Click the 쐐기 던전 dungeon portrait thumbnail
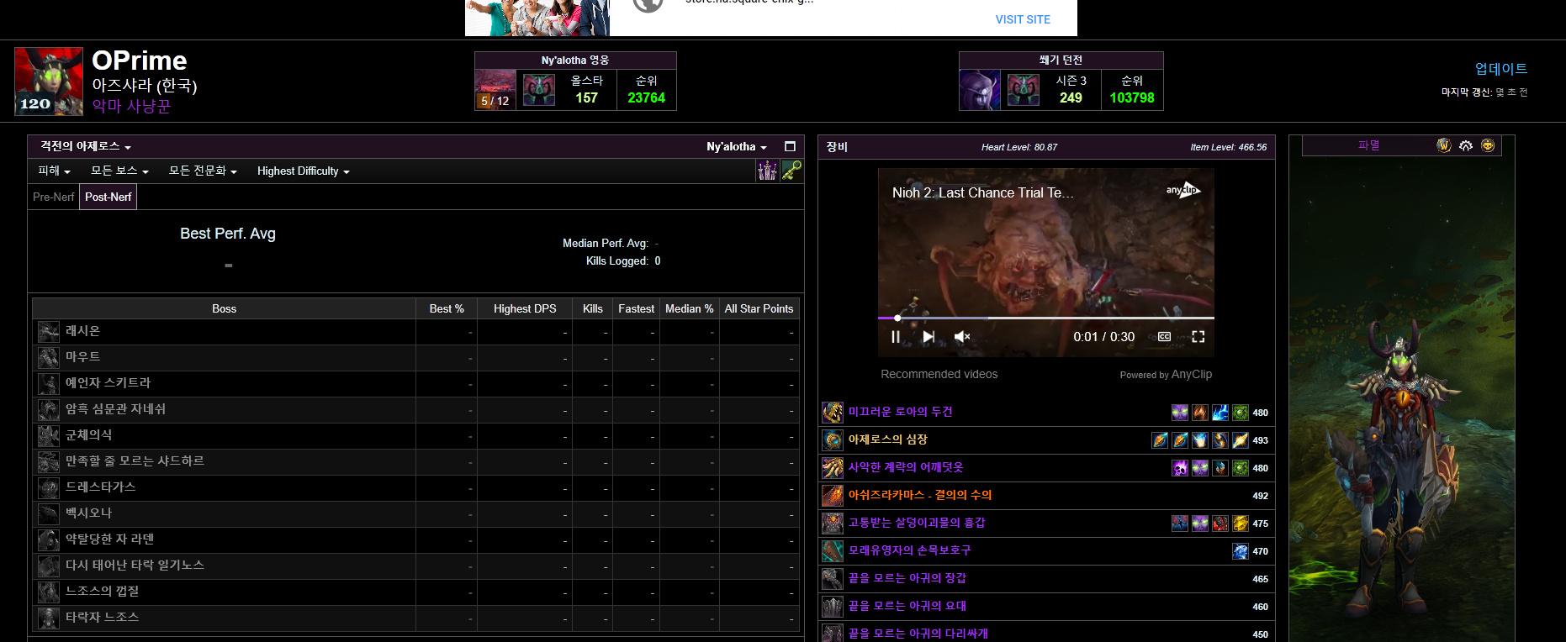 [x=980, y=90]
